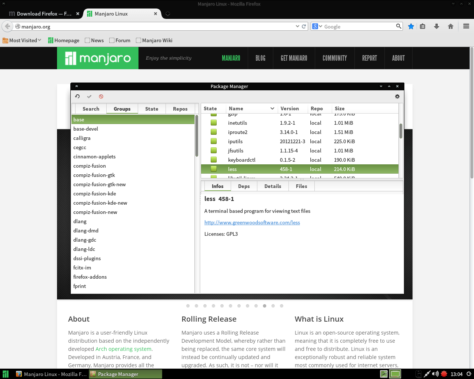Open the Firefox hamburger menu
The width and height of the screenshot is (474, 379).
[x=466, y=26]
